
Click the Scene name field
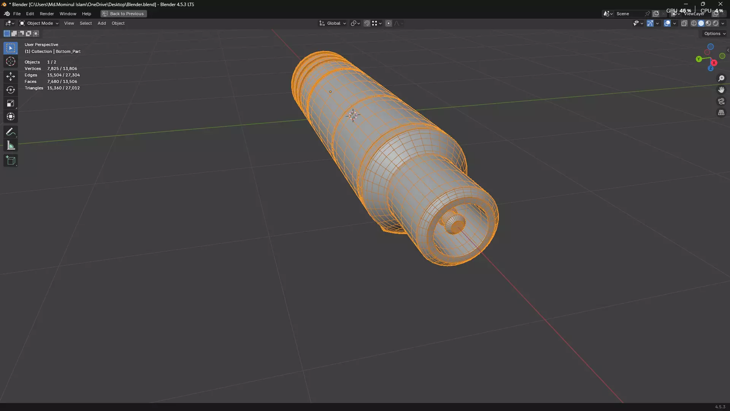tap(629, 14)
